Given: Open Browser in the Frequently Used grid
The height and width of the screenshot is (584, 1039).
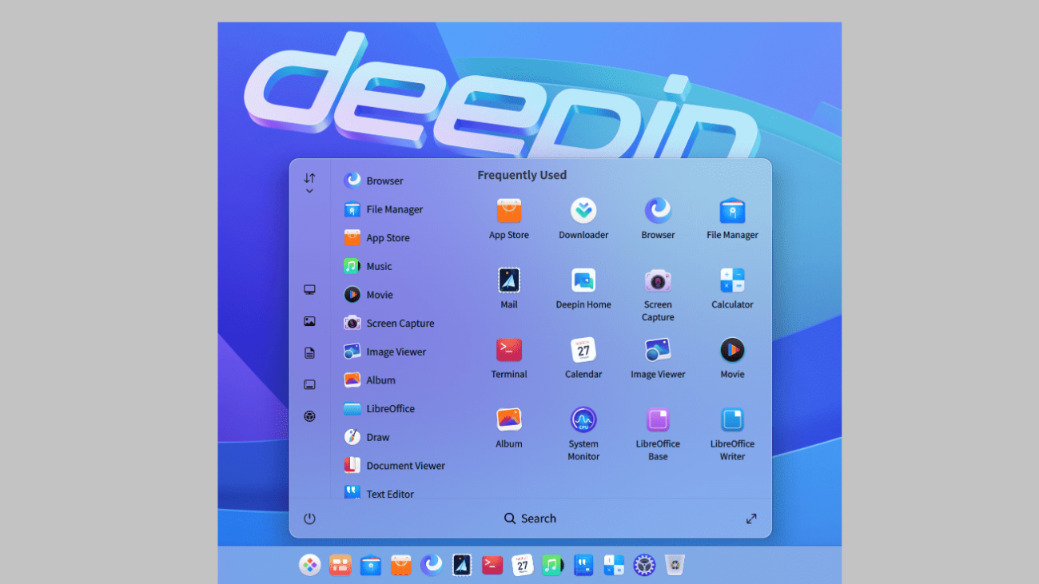Looking at the screenshot, I should coord(658,219).
